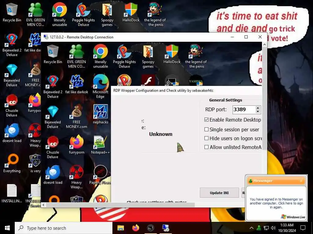Open 'fat like darkok' shortcut in Remote Desktop

(76, 85)
